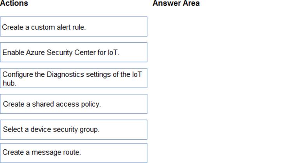Click the 'Create a message route' action
Image resolution: width=300 pixels, height=163 pixels.
[x=74, y=152]
